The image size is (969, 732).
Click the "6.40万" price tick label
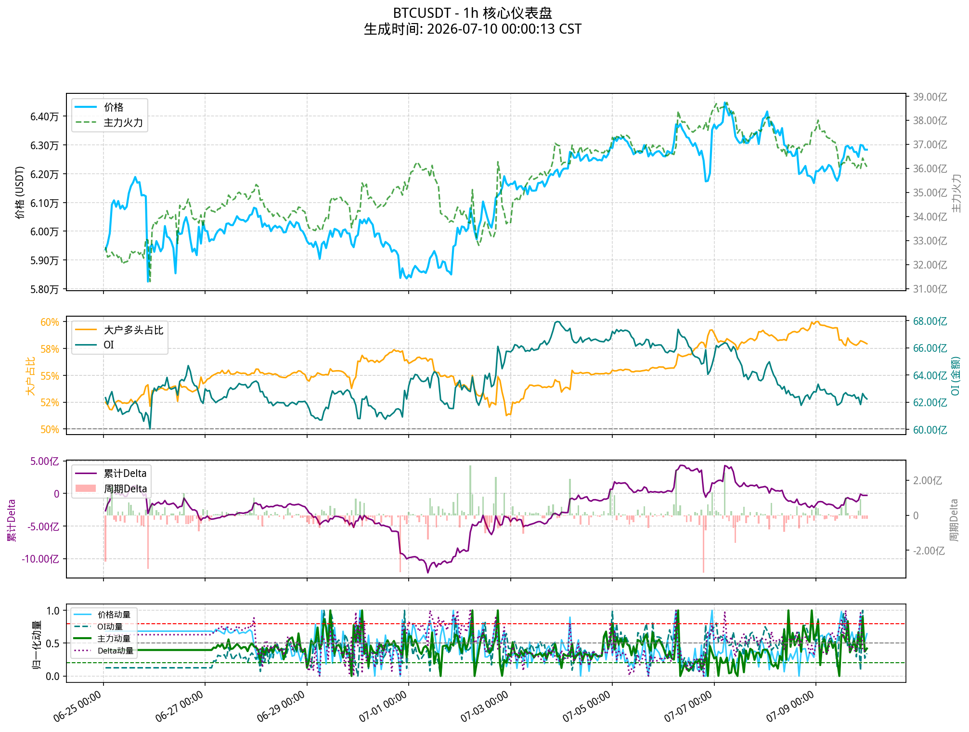pyautogui.click(x=44, y=116)
